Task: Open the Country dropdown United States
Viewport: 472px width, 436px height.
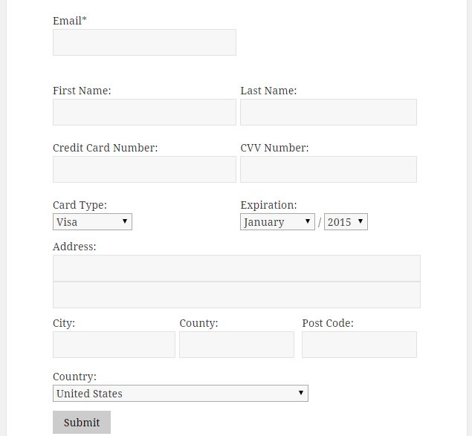Action: coord(181,393)
